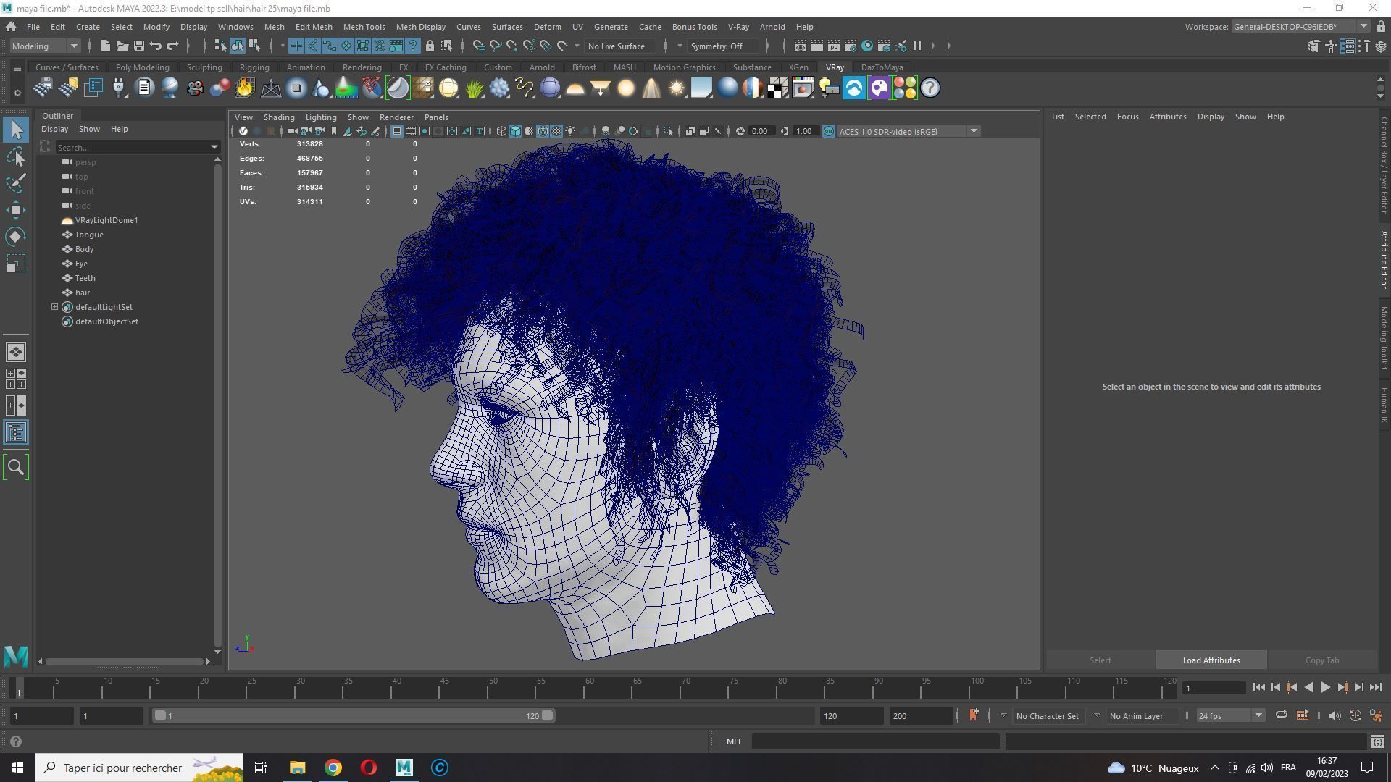Image resolution: width=1391 pixels, height=782 pixels.
Task: Activate the Lasso select tool
Action: point(16,156)
